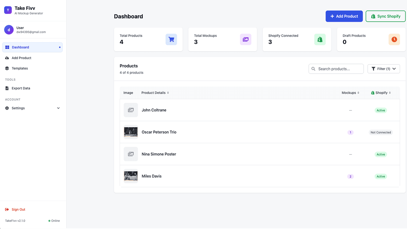Click the sign-out arrow icon
407x229 pixels.
tap(7, 210)
